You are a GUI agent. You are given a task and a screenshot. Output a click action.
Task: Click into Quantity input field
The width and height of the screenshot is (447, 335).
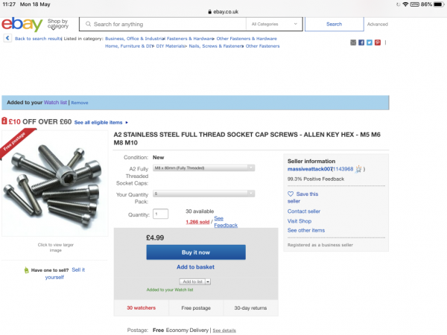[x=160, y=214]
